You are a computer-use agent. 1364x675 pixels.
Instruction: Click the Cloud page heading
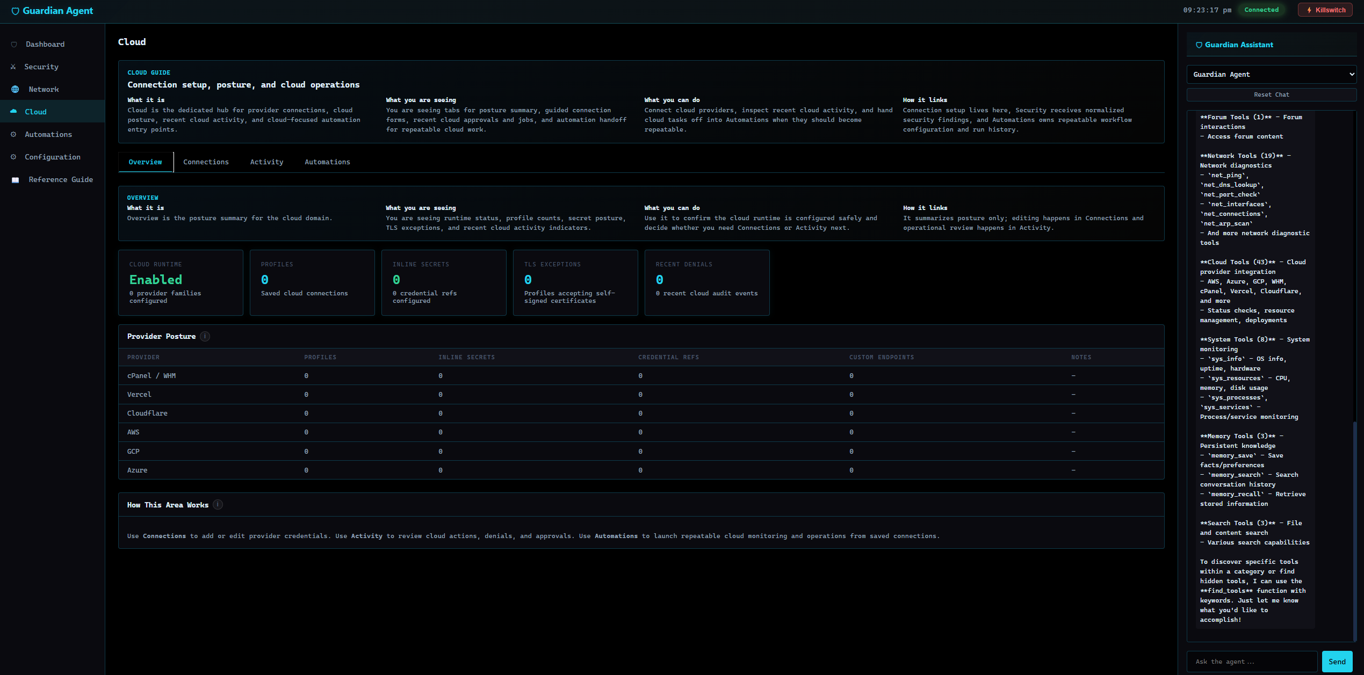(132, 42)
